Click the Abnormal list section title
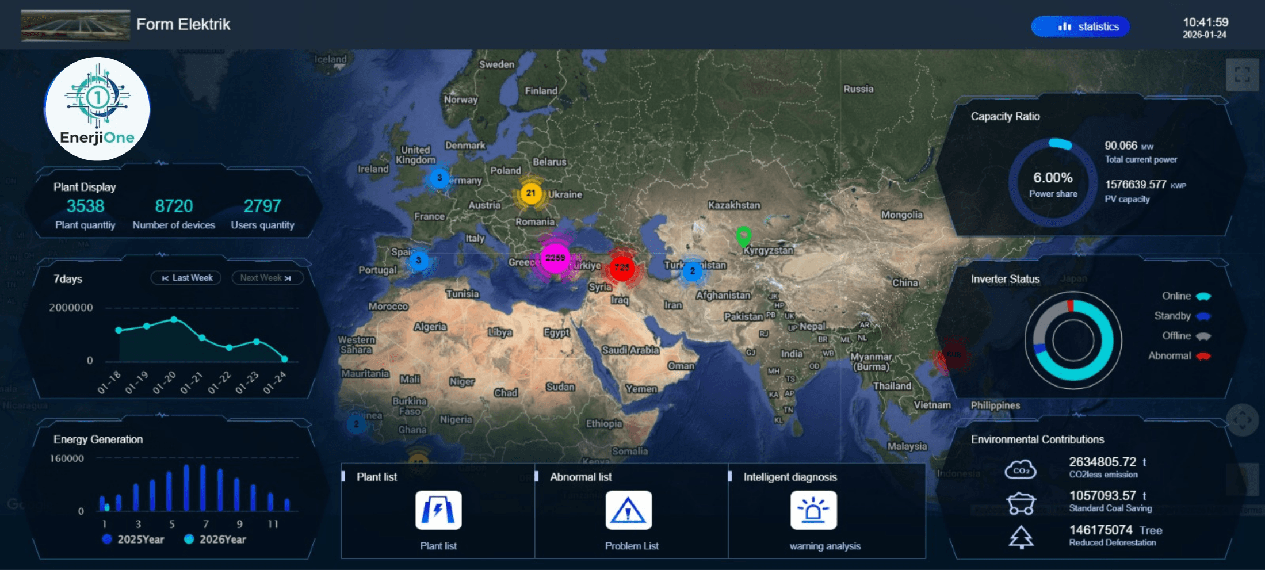Viewport: 1265px width, 570px height. point(580,477)
